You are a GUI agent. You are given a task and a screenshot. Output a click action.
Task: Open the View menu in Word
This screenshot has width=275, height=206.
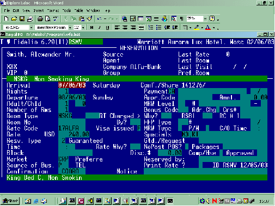26,10
